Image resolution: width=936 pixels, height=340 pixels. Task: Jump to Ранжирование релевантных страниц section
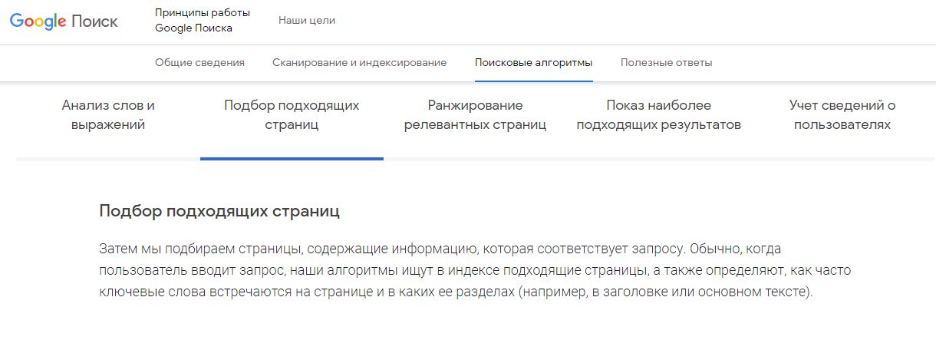(x=476, y=115)
